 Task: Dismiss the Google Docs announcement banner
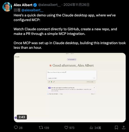(94, 88)
